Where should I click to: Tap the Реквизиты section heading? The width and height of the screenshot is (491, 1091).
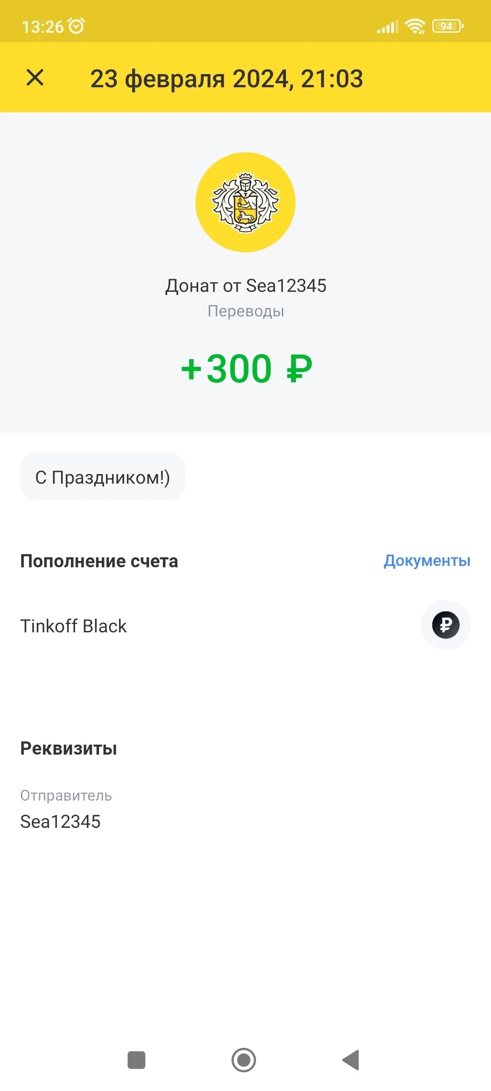click(x=69, y=748)
